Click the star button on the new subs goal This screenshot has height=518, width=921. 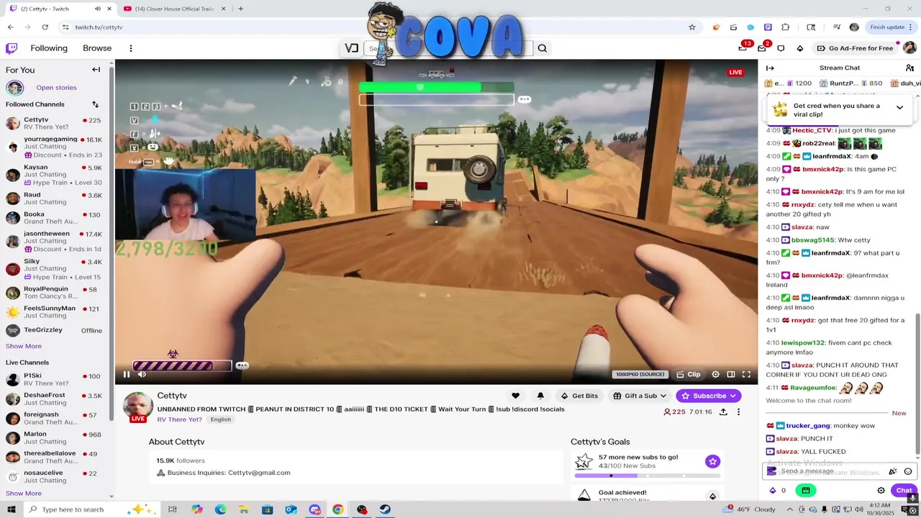[712, 461]
